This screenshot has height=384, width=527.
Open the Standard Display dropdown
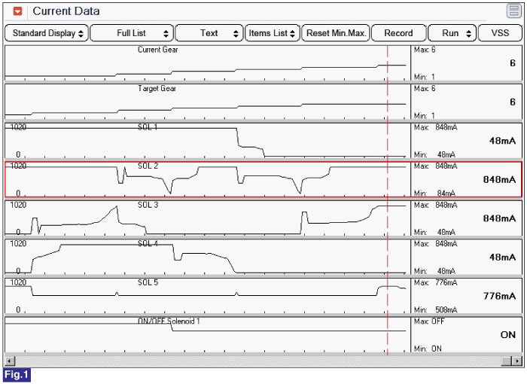click(x=47, y=33)
